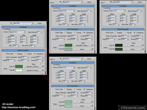
Task: Select eyedropper icon beside Map #14
Action: tap(61, 59)
